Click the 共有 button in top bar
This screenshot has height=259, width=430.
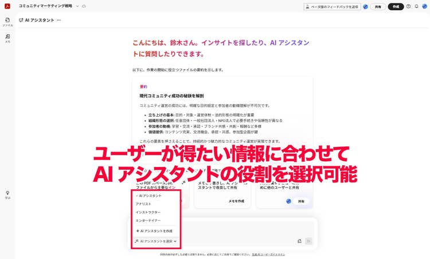(x=377, y=7)
